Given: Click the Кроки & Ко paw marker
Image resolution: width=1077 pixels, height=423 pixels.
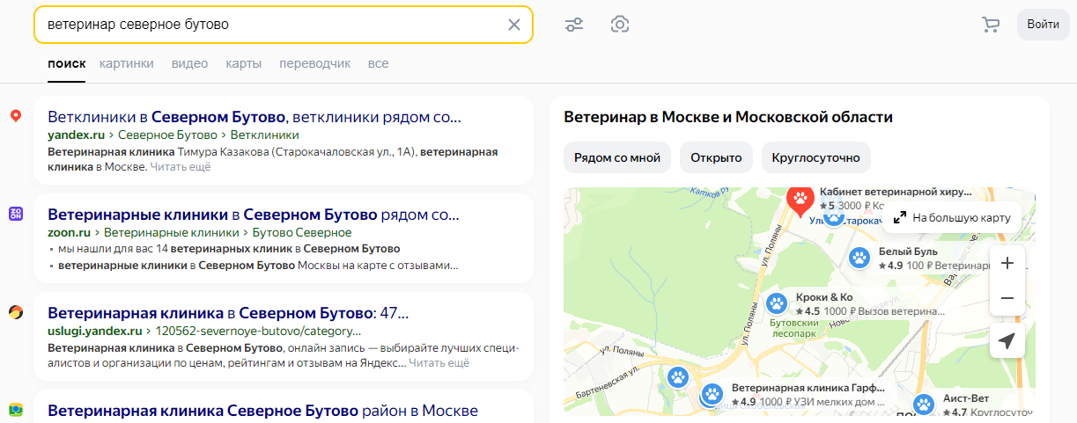Looking at the screenshot, I should click(777, 303).
